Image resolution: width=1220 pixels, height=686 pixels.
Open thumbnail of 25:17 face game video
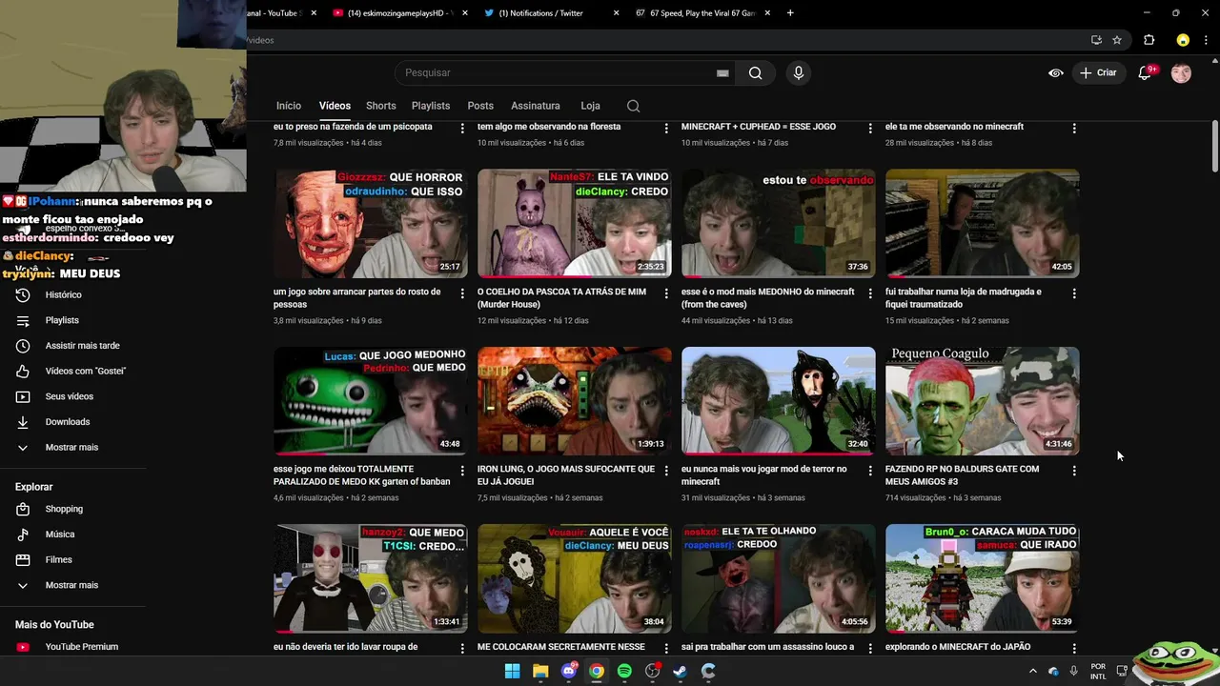coord(370,224)
